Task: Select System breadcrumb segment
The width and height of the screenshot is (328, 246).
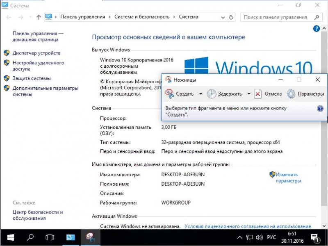Action: [x=188, y=17]
